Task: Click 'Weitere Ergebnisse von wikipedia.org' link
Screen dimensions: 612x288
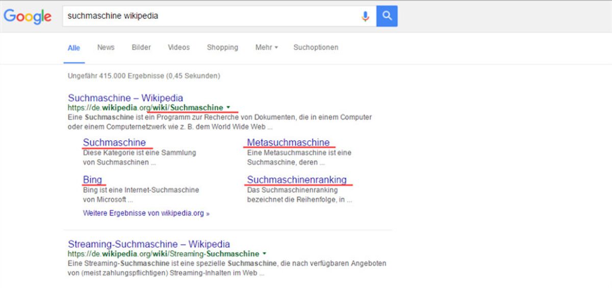Action: pyautogui.click(x=146, y=214)
